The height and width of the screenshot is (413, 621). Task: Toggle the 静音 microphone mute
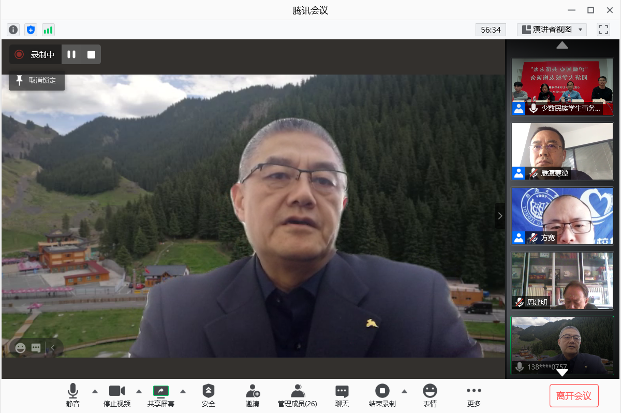click(x=73, y=395)
